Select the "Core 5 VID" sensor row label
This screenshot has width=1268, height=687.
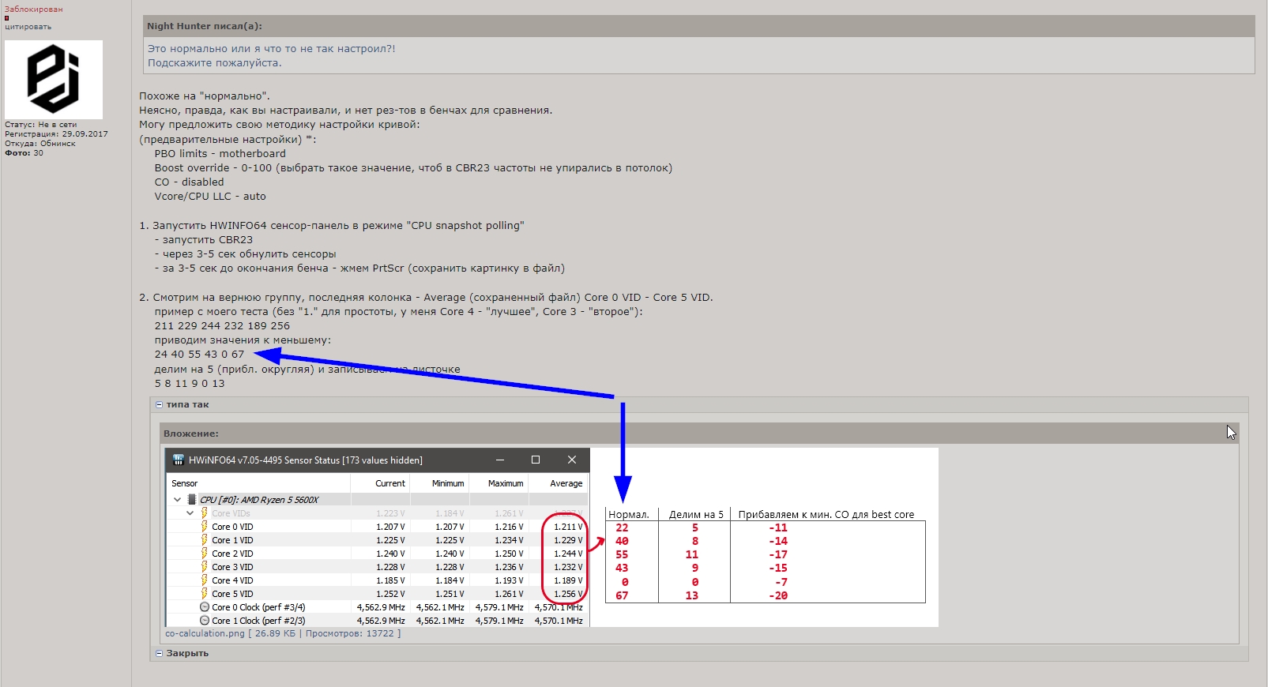[232, 594]
